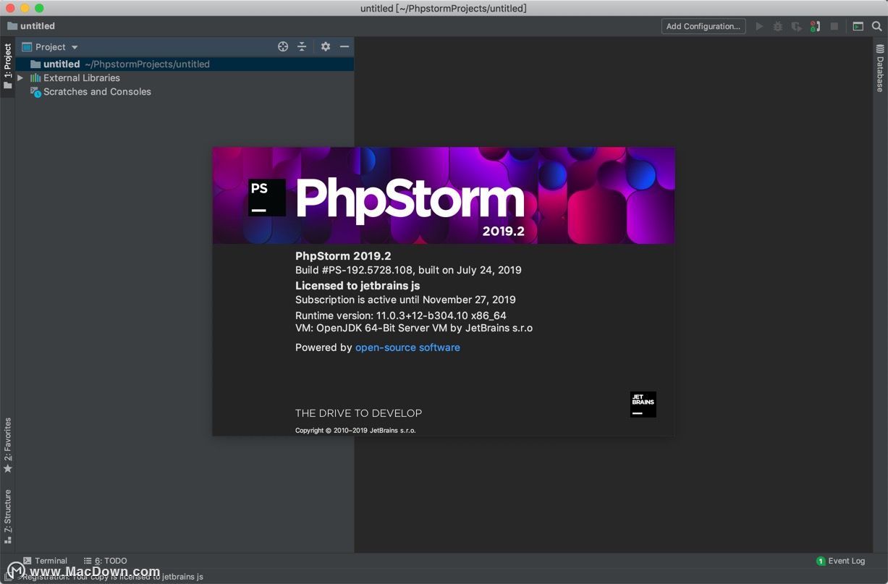Click the green Run triangle icon
Viewport: 888px width, 584px height.
pos(759,26)
